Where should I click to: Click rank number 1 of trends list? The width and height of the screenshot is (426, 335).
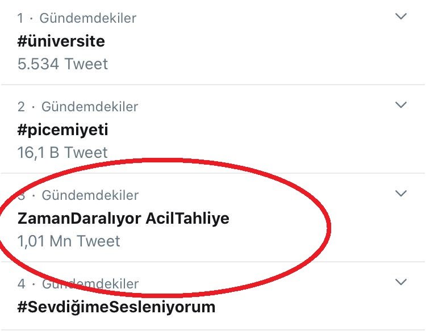(x=20, y=19)
